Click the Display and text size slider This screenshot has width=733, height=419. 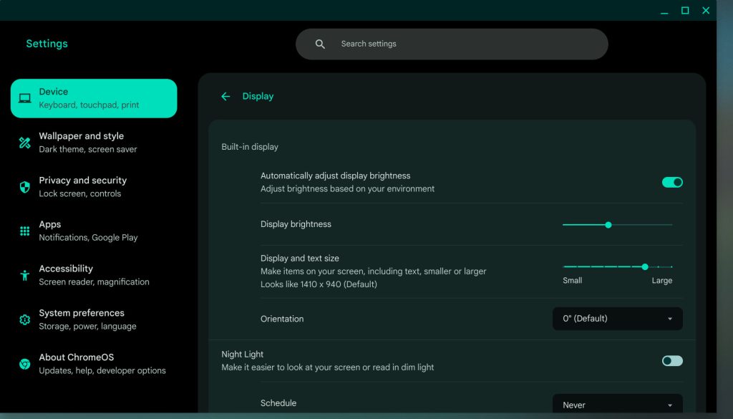(x=617, y=266)
